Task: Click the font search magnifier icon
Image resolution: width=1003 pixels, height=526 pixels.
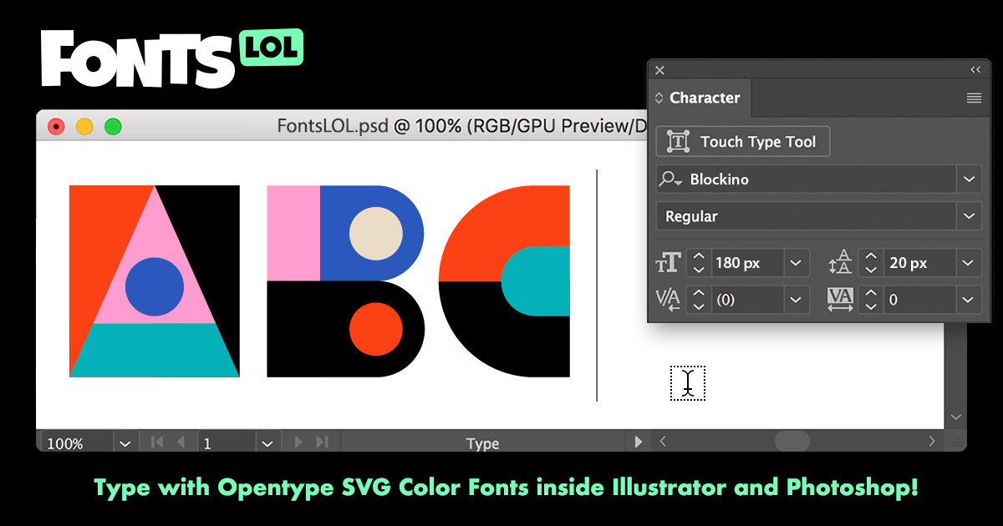Action: coord(670,180)
